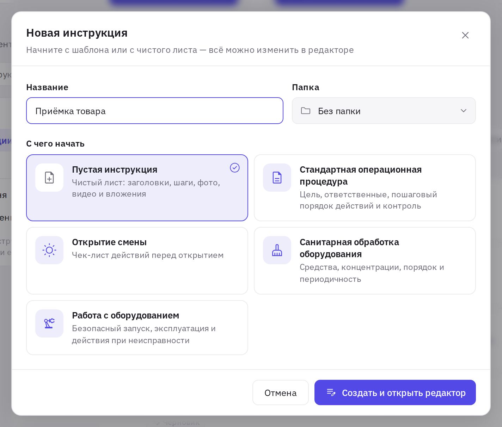Click the sun icon for Открытие смены
Image resolution: width=502 pixels, height=427 pixels.
(x=49, y=250)
